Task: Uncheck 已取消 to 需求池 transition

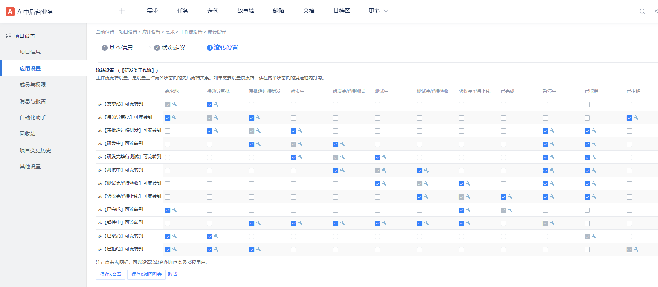Action: 168,237
